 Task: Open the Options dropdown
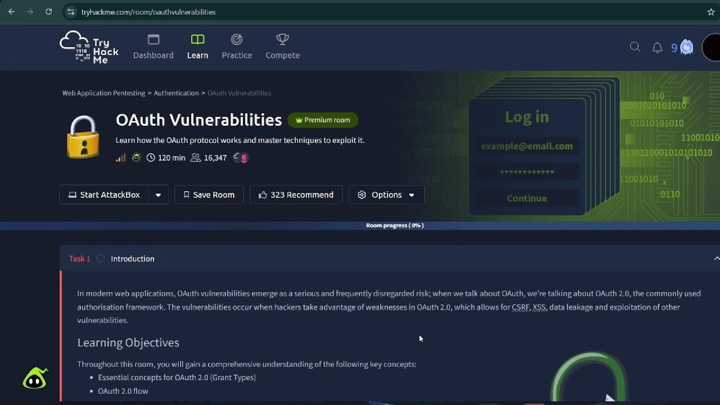(386, 195)
